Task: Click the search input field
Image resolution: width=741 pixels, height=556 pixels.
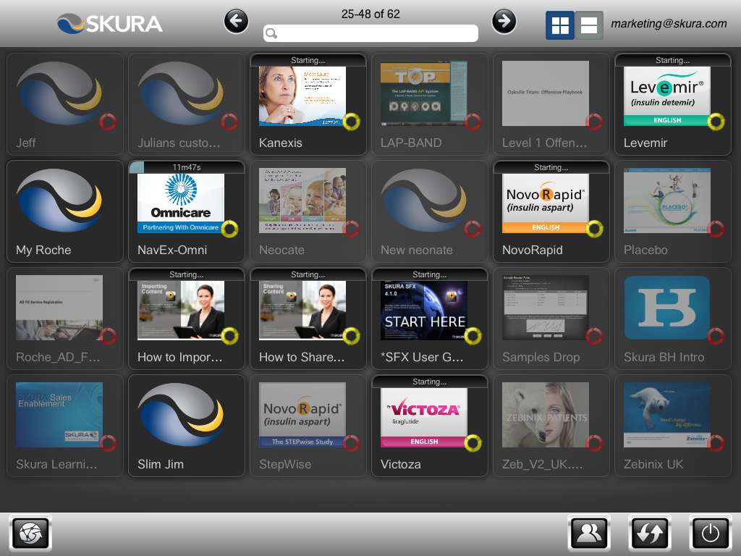Action: click(x=370, y=33)
